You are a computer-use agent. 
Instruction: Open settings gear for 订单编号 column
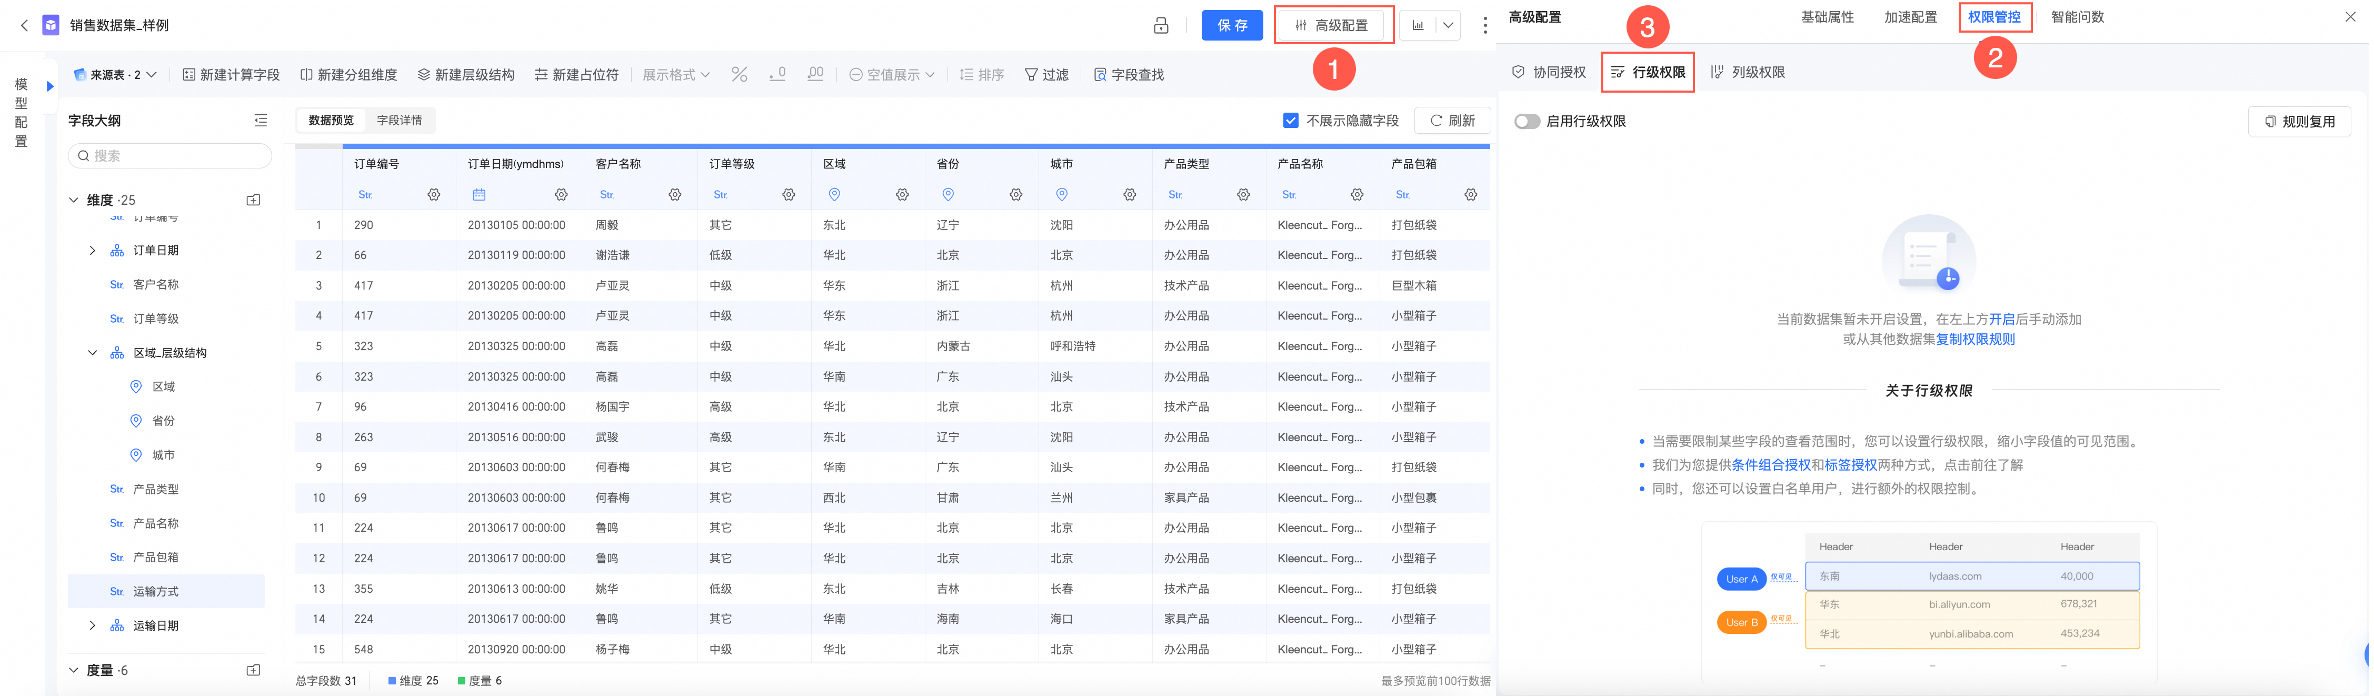[x=433, y=194]
